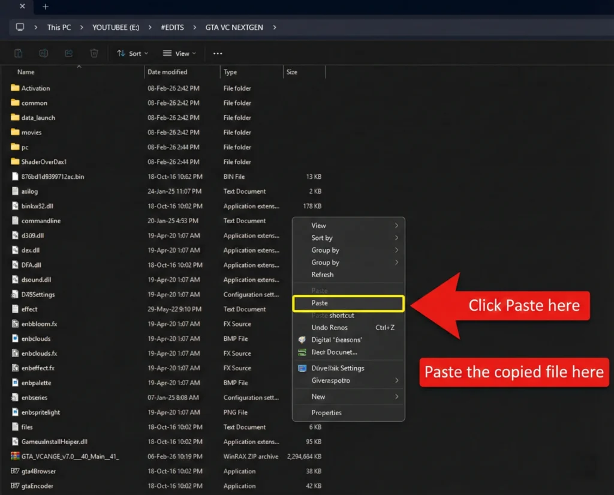Viewport: 614px width, 495px height.
Task: Open the Sort dropdown in toolbar
Action: [133, 53]
